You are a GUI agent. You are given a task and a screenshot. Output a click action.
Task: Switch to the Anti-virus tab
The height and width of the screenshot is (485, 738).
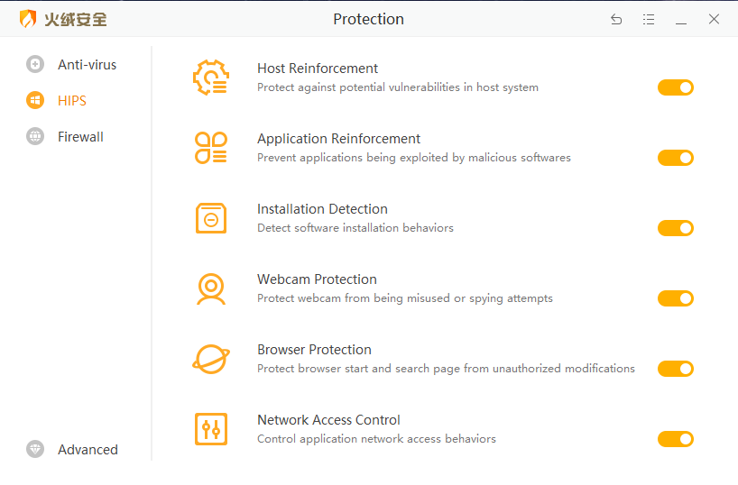click(x=87, y=65)
